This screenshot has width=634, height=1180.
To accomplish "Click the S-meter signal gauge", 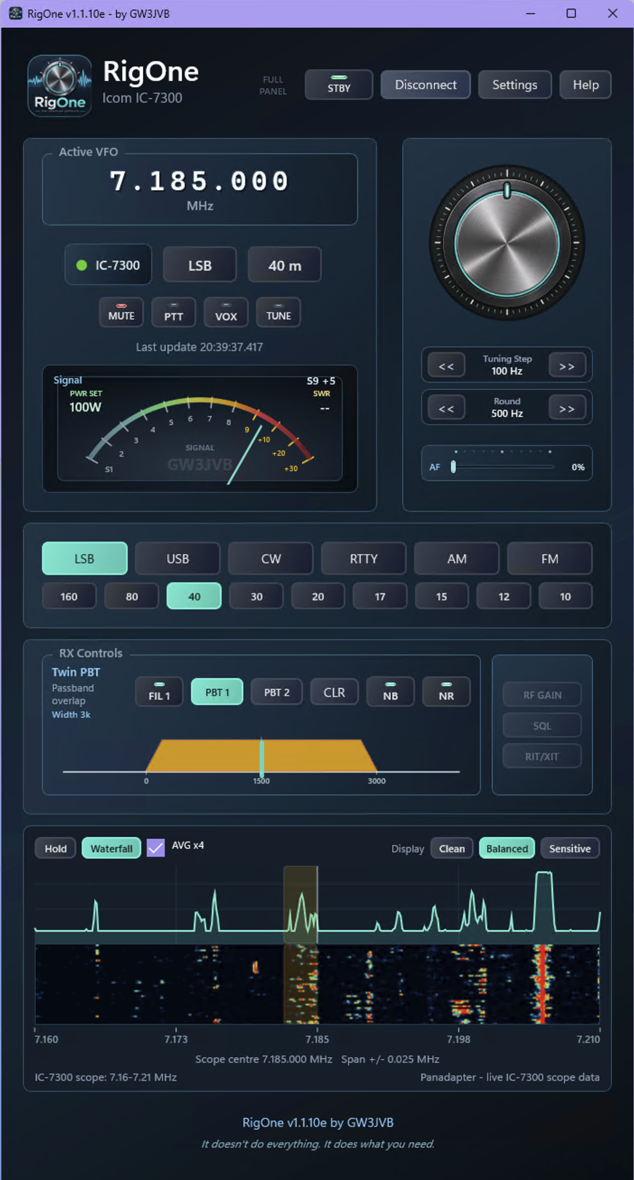I will (200, 429).
